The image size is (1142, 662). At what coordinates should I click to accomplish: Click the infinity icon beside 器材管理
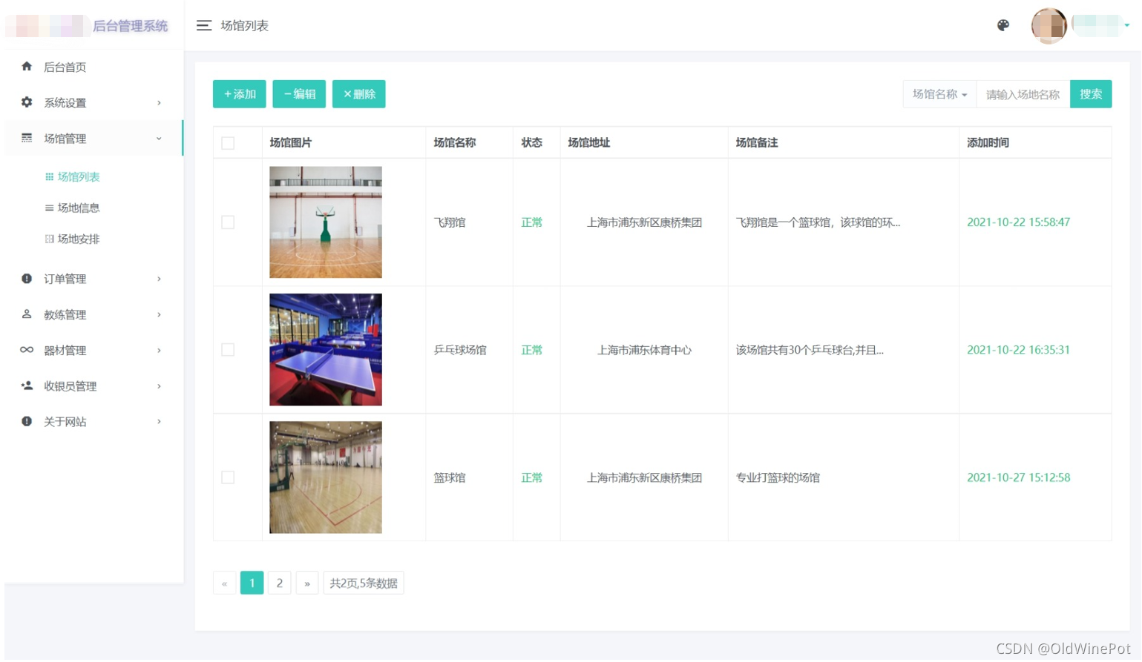(x=27, y=350)
